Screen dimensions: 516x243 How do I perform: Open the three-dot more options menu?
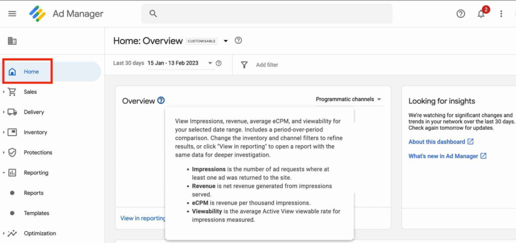click(x=501, y=14)
